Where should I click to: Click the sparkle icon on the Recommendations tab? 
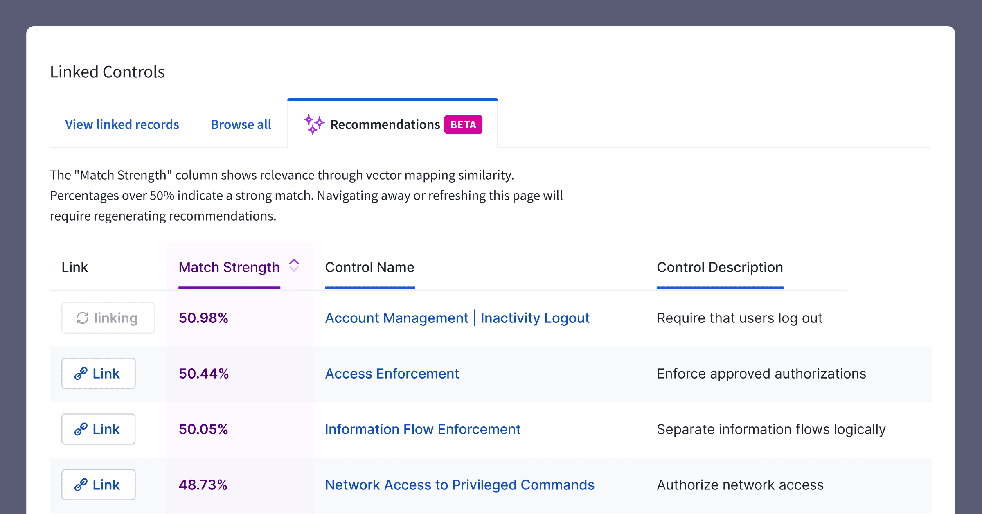(314, 124)
